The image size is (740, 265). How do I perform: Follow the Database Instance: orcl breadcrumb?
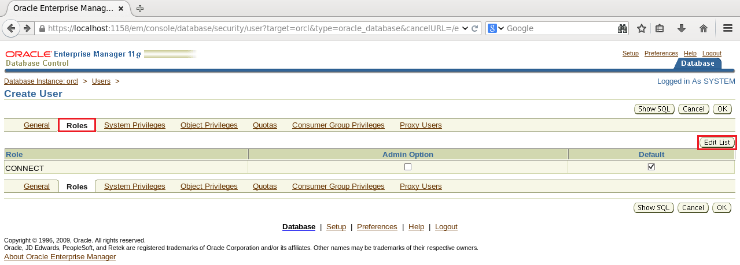41,81
